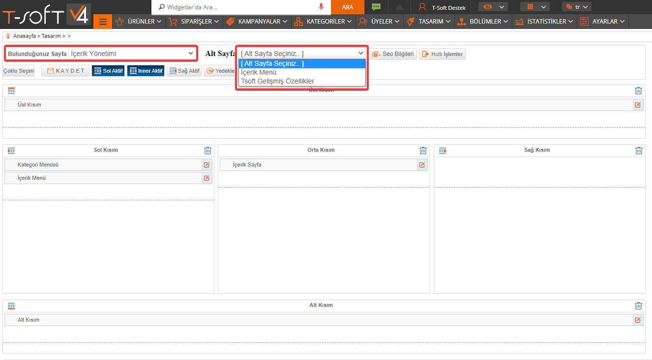
Task: Toggle the Inner Aktif layout button
Action: point(146,71)
